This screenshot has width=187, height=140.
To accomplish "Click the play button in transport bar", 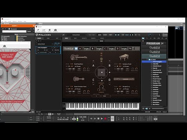I will coord(102,119).
